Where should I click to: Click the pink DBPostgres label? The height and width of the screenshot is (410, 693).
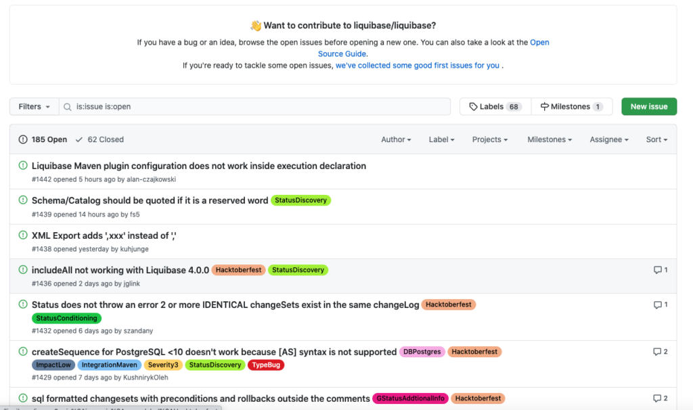[x=422, y=352]
